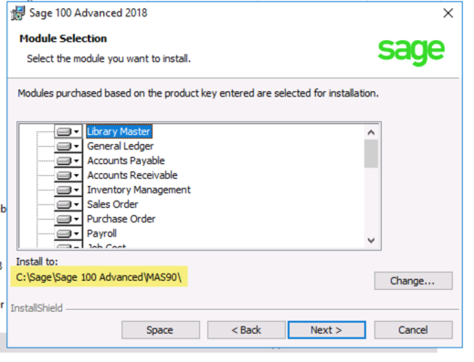
Task: Open the Accounts Receivable install-option drive icon dropdown
Action: coord(68,175)
